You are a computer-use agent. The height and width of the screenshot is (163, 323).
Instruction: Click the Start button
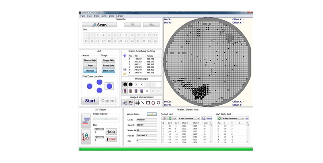pyautogui.click(x=90, y=101)
